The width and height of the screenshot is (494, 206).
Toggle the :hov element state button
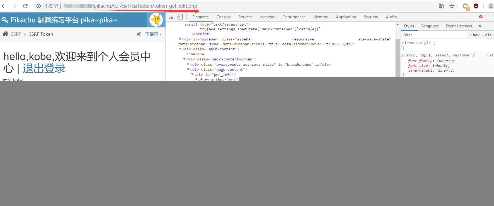coord(475,35)
